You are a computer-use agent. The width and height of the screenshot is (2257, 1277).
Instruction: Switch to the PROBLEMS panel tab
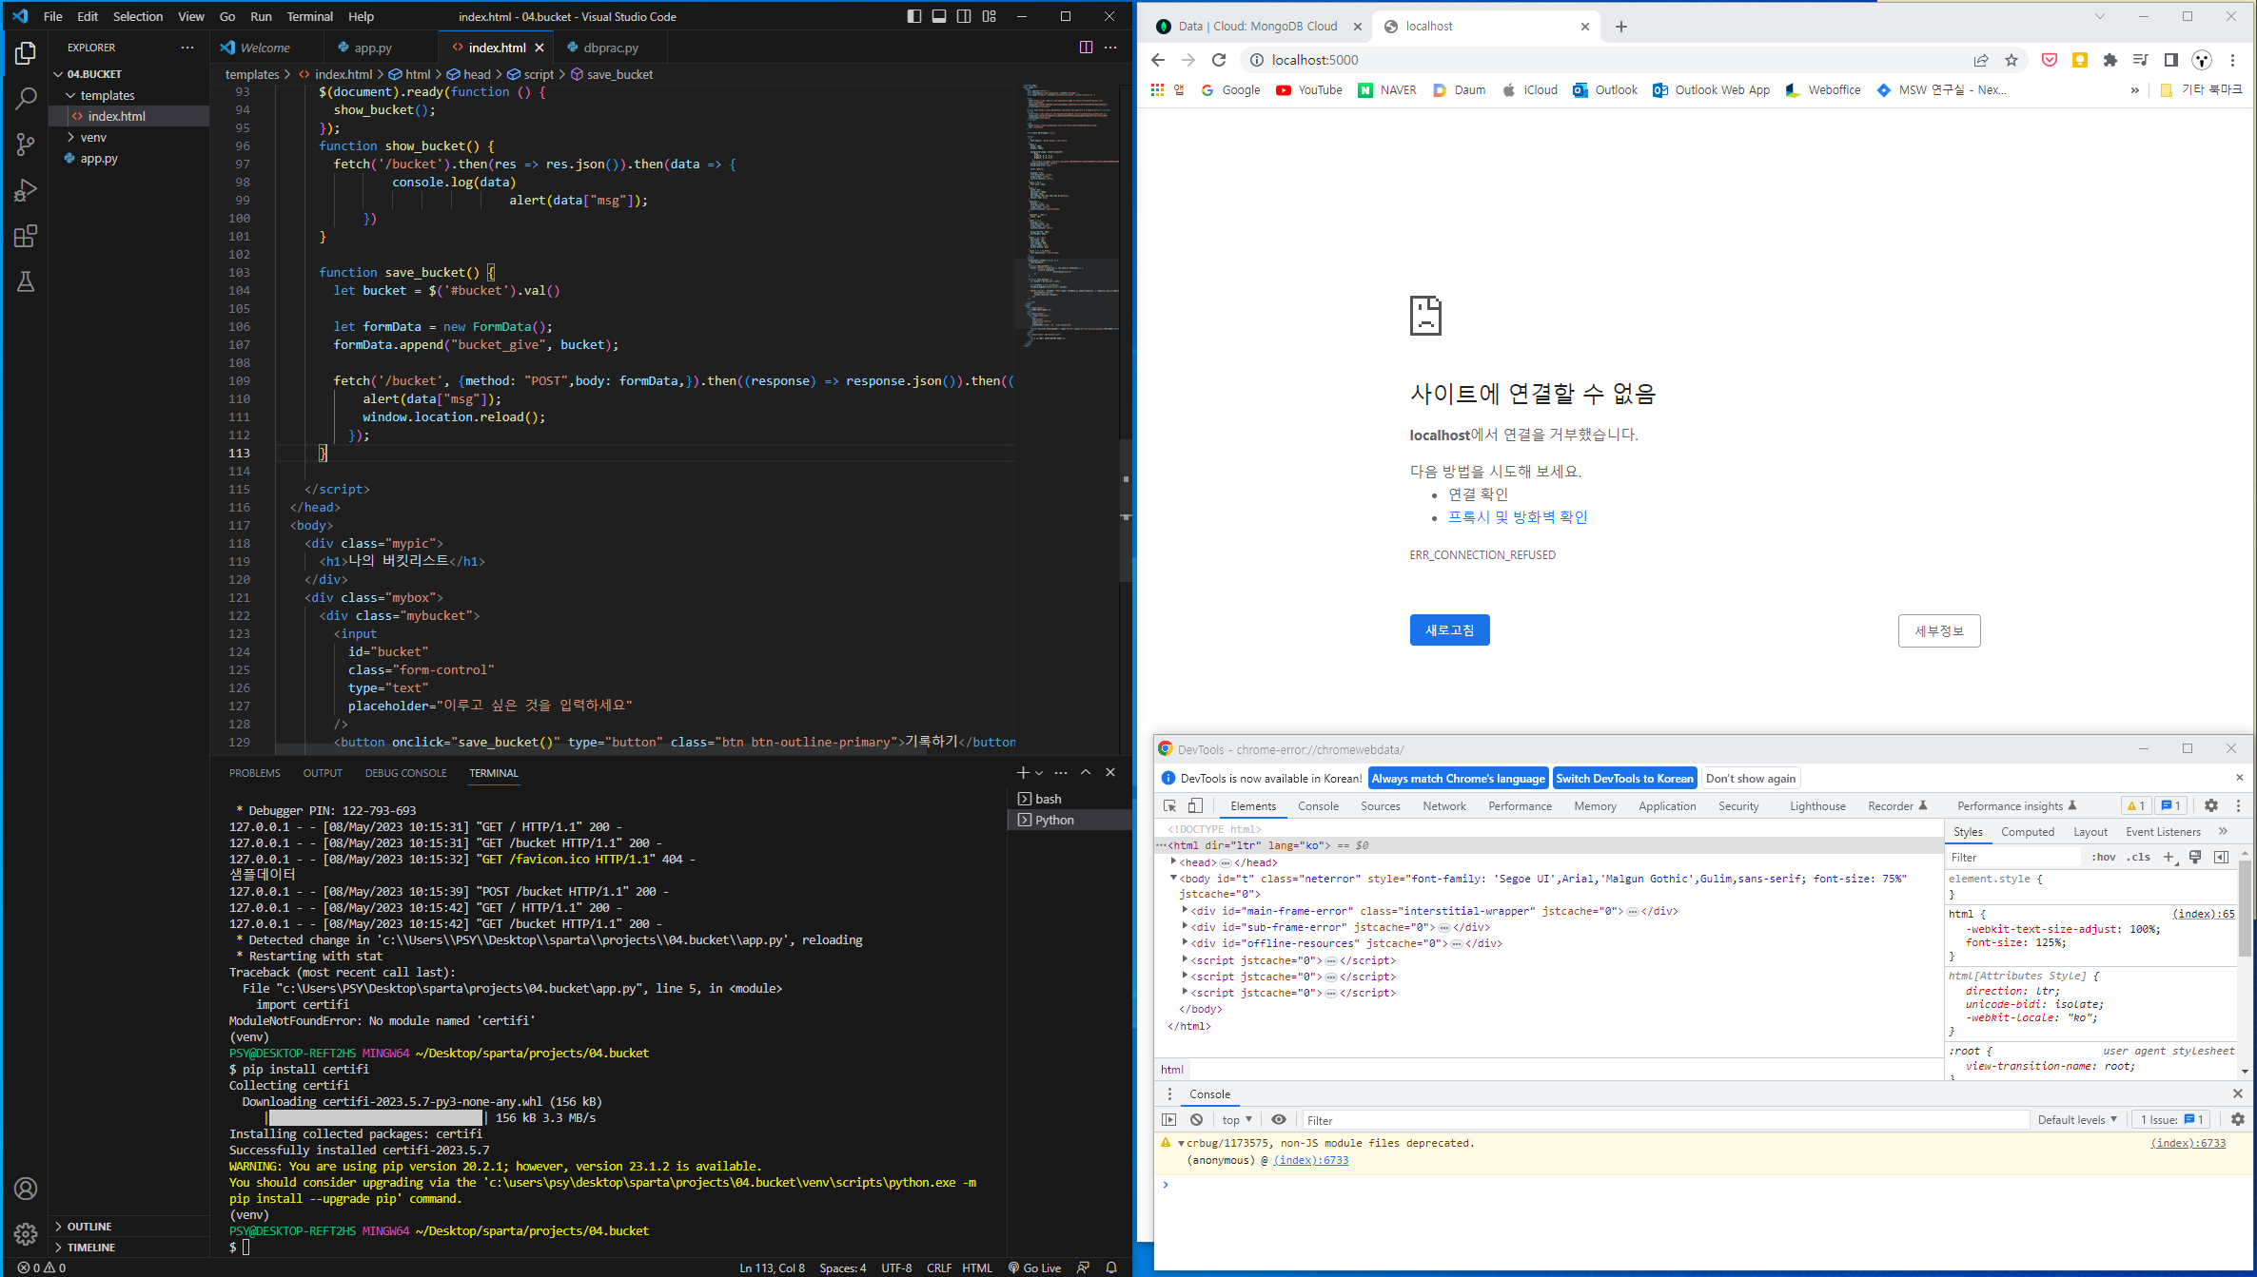click(x=255, y=773)
